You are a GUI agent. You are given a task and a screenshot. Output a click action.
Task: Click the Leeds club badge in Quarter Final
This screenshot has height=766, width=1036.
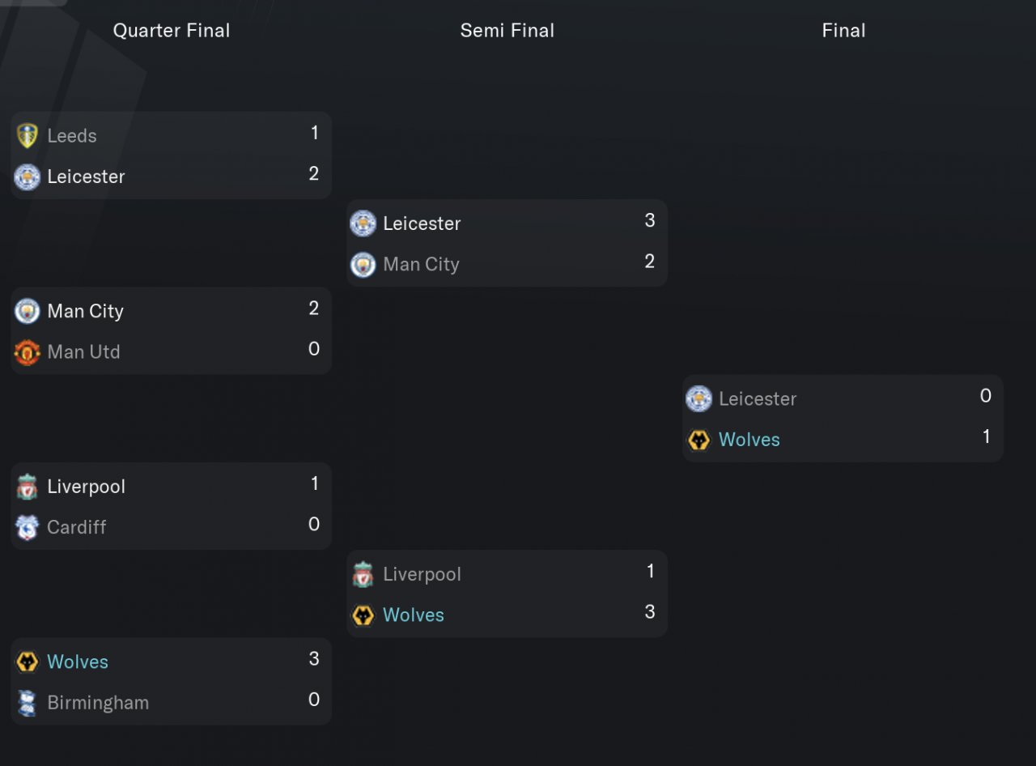point(28,136)
